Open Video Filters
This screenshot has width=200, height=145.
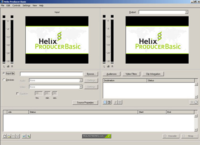(x=131, y=74)
